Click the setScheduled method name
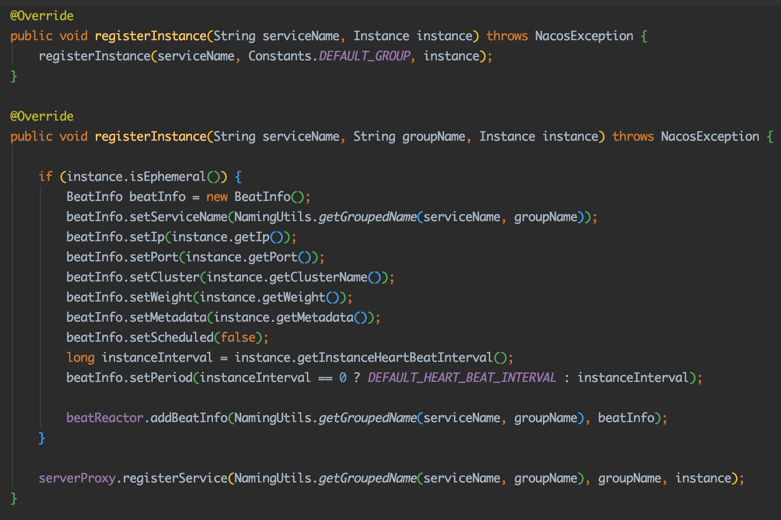This screenshot has width=781, height=520. click(x=171, y=337)
